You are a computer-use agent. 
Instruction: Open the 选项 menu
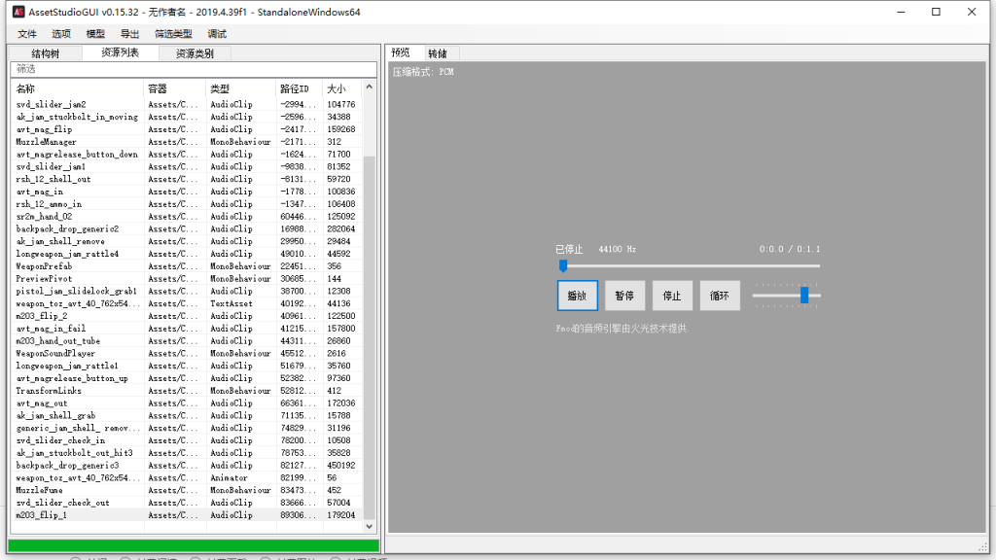[x=61, y=34]
